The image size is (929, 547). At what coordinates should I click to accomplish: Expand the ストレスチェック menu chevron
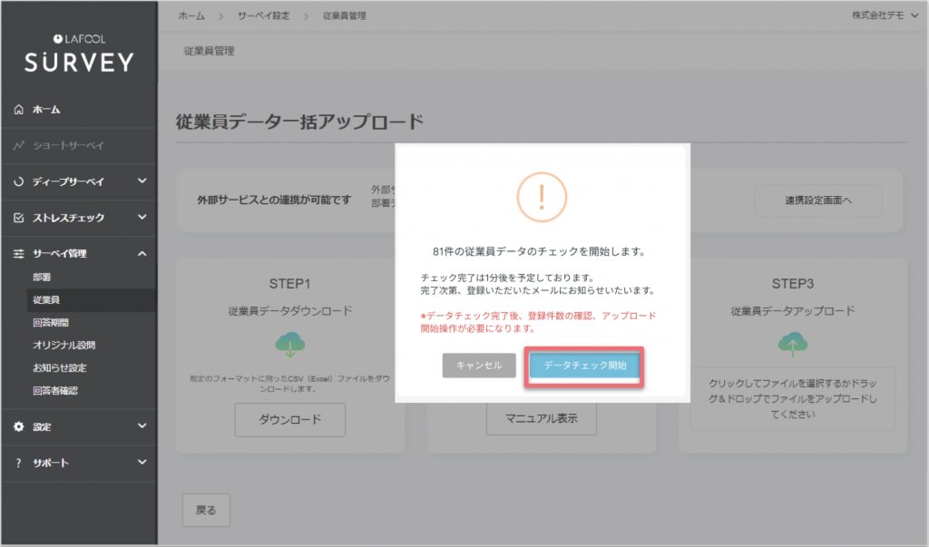point(142,217)
